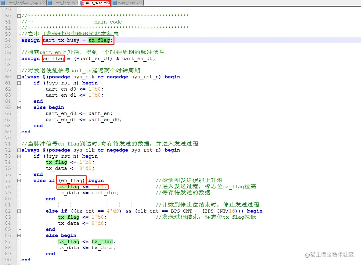Collapse the else if (en_flag) fold at line 77
Screen dimensions: 361x265
click(x=19, y=181)
